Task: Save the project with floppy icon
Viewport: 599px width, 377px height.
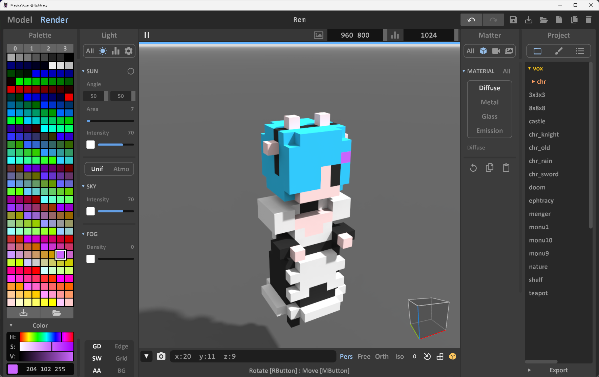Action: coord(513,20)
